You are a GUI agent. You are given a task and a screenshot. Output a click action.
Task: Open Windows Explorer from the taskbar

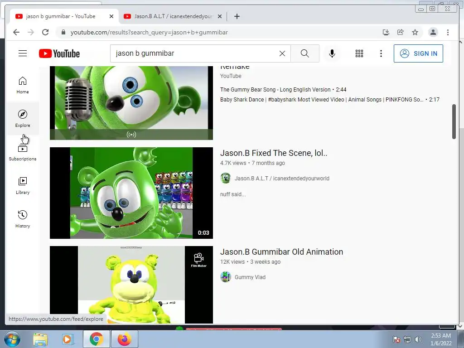[40, 339]
